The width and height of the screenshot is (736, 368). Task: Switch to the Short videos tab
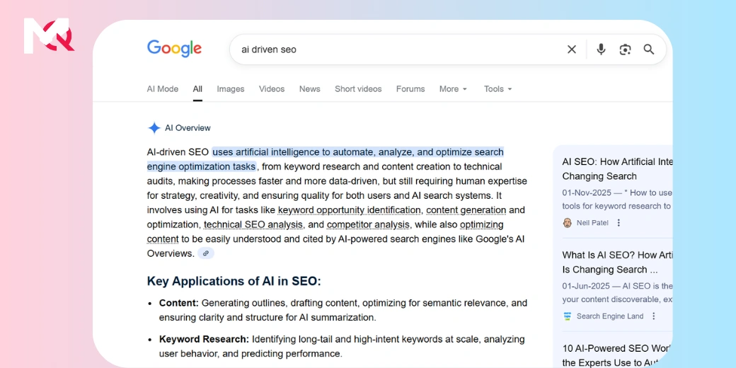358,88
